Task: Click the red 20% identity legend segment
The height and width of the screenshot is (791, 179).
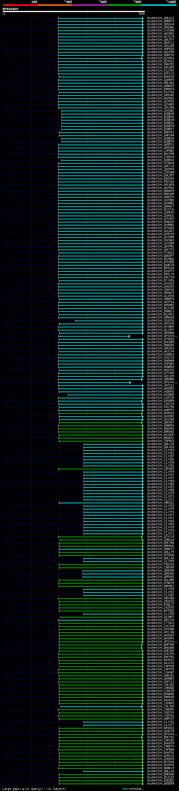Action: point(20,5)
